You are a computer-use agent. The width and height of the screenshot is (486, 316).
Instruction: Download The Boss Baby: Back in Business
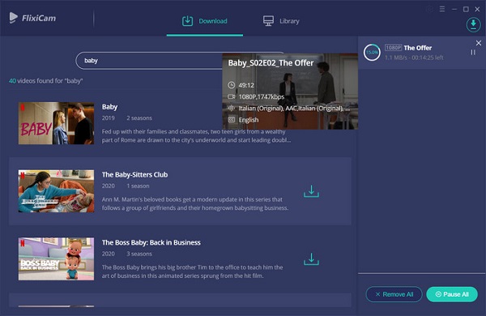pos(311,259)
